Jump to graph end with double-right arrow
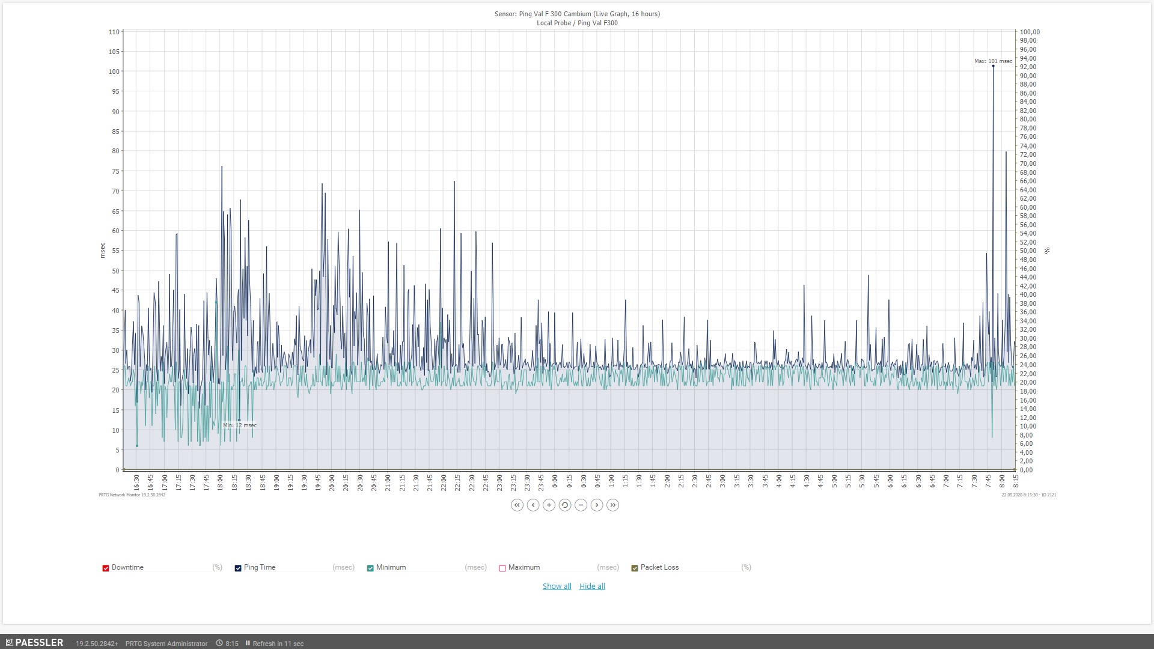 click(x=612, y=505)
